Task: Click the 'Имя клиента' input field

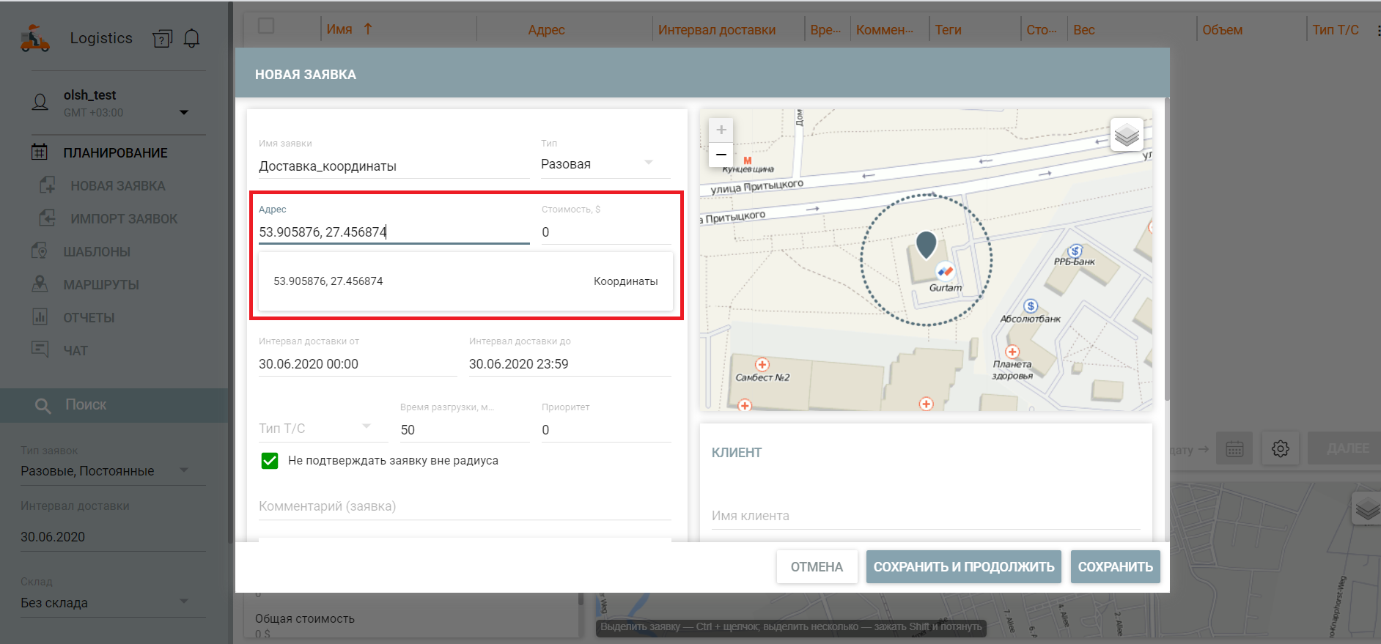Action: [925, 516]
